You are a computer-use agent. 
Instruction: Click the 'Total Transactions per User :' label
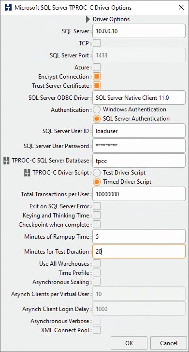(56, 194)
